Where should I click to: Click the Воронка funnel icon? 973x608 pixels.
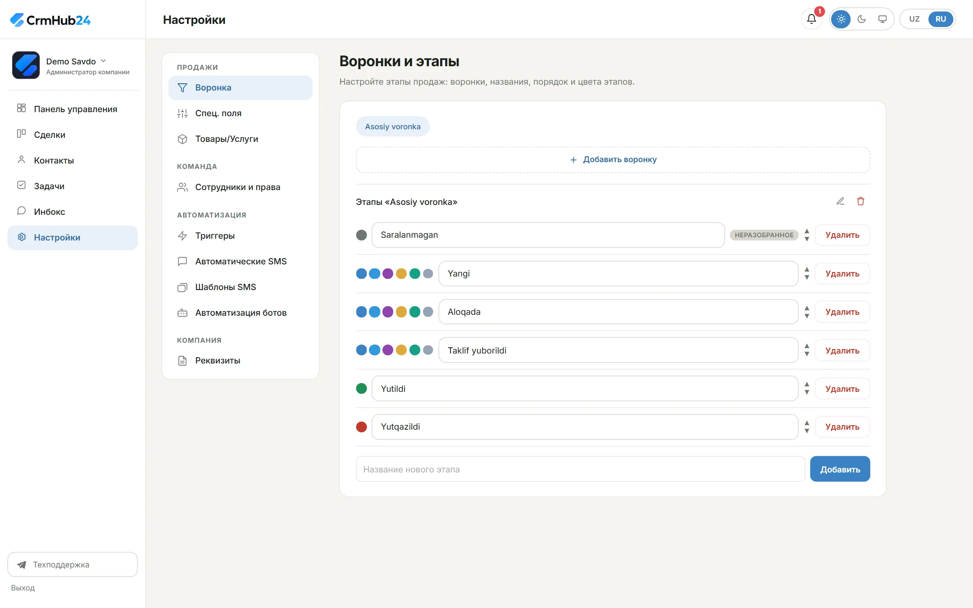182,87
